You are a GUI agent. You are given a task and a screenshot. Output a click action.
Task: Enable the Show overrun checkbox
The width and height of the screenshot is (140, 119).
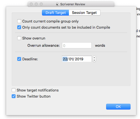click(19, 38)
